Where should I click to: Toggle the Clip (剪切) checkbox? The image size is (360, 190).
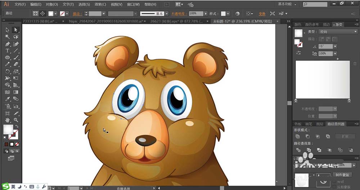coord(334,182)
